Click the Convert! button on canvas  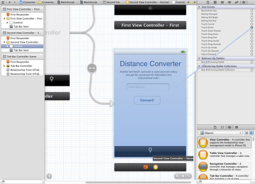coord(147,100)
